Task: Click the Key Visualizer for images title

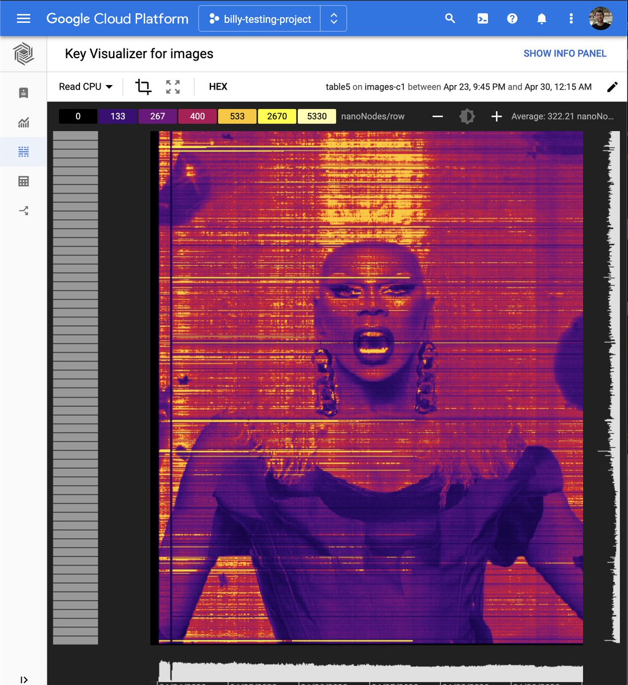Action: [139, 54]
